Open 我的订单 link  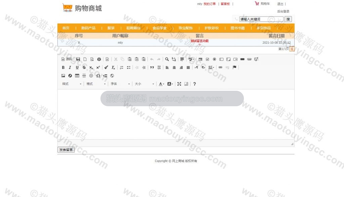tap(210, 4)
